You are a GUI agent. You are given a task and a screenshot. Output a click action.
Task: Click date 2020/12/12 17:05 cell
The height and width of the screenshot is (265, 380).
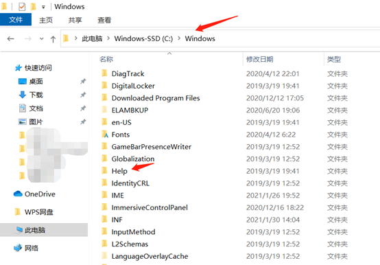point(275,98)
